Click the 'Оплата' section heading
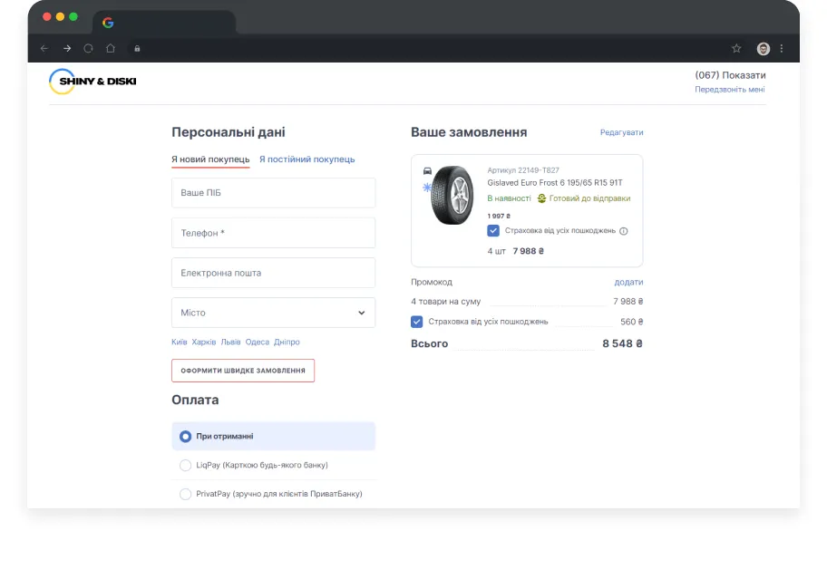Image resolution: width=827 pixels, height=579 pixels. click(x=195, y=400)
